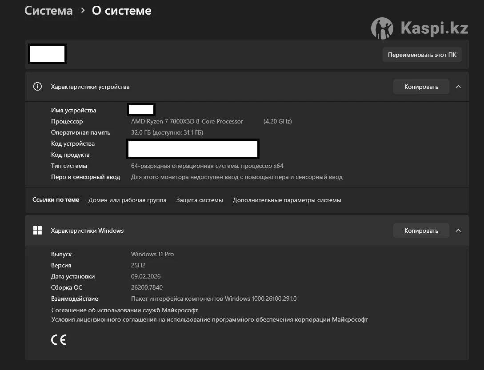Click the AMD Ryzen 7 7800X3D processor text
Image resolution: width=484 pixels, height=370 pixels.
[x=187, y=121]
